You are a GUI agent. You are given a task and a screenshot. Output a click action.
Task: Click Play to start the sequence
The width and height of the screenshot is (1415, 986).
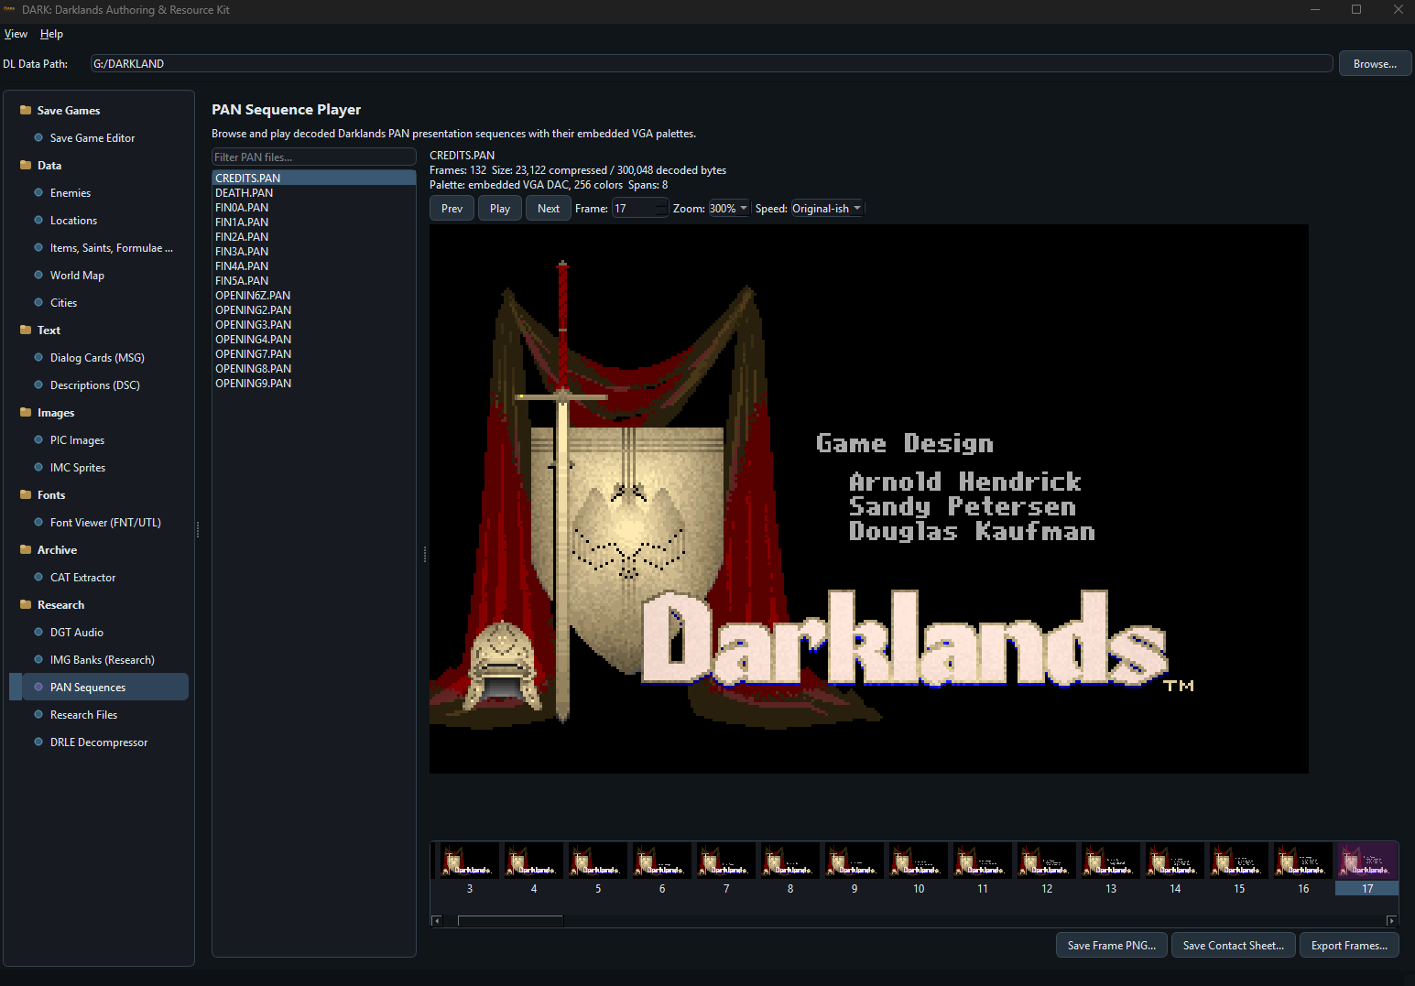click(500, 208)
